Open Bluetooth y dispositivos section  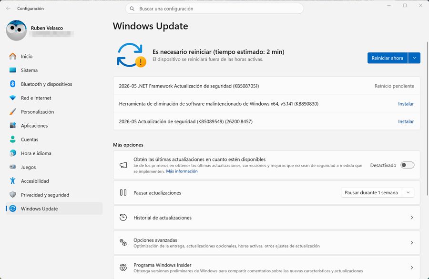tap(54, 84)
